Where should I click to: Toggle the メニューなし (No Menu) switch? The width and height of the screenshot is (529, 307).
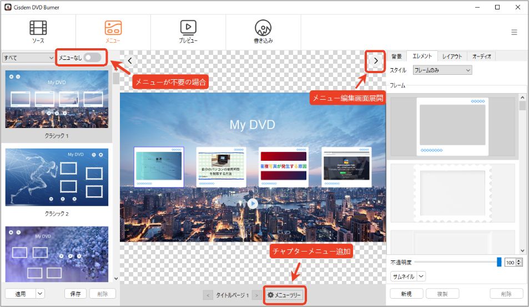click(93, 58)
